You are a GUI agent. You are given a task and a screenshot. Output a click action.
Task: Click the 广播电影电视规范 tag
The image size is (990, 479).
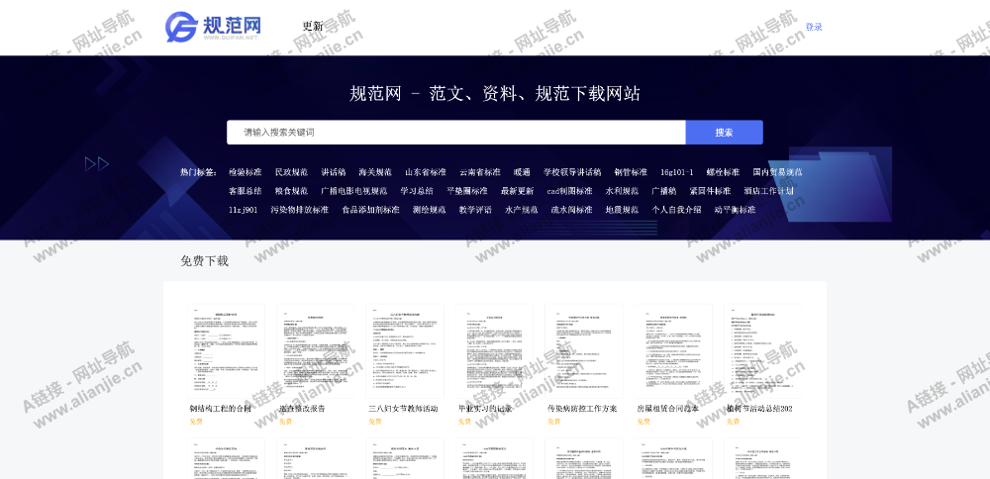353,191
